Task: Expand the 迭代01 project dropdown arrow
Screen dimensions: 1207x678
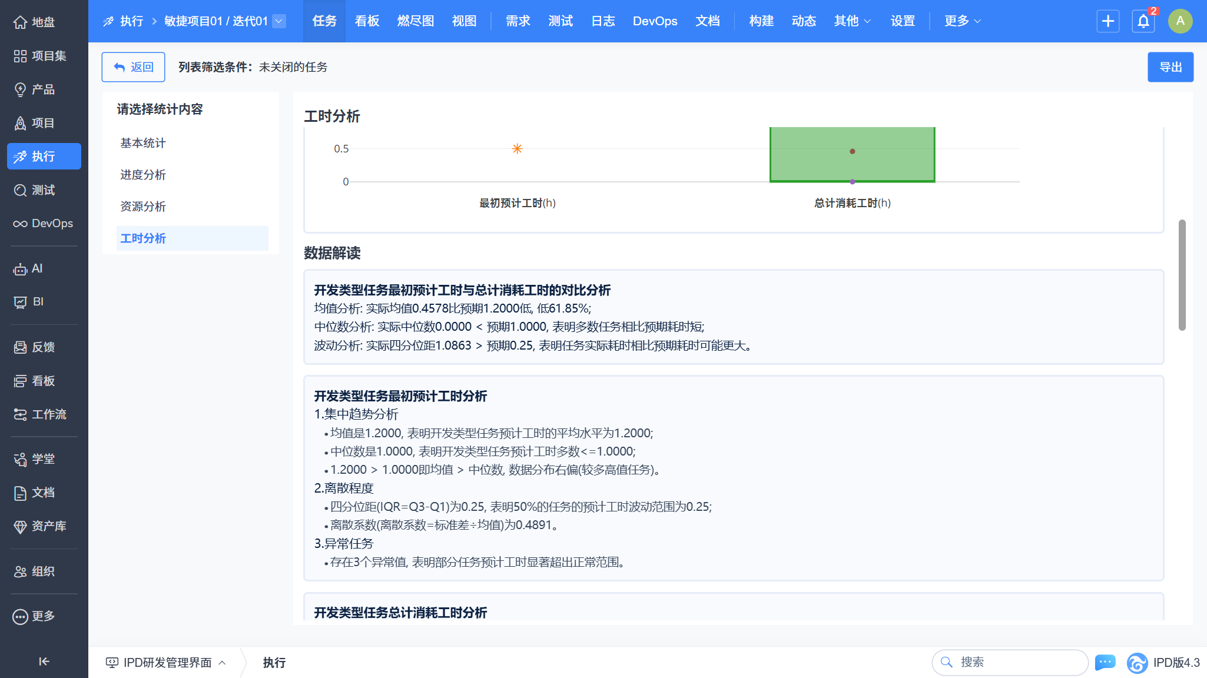Action: [280, 21]
